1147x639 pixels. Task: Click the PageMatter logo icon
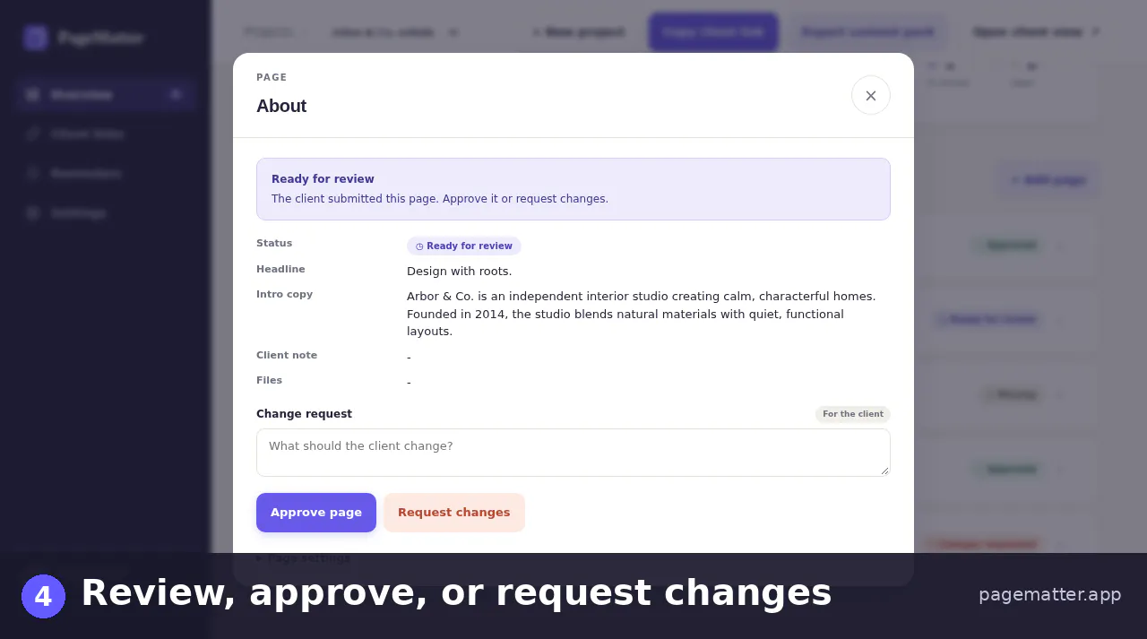click(36, 38)
